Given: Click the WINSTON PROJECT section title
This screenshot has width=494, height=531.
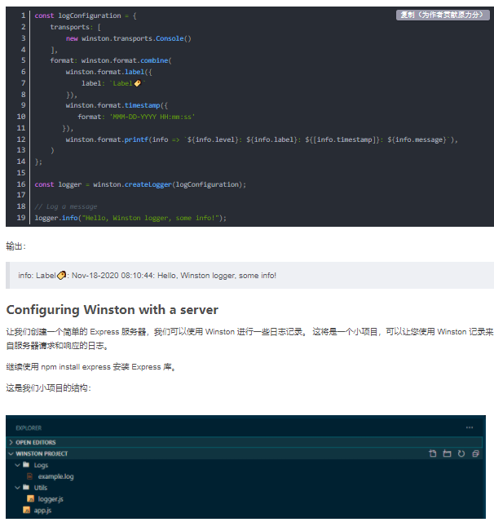Looking at the screenshot, I should click(x=42, y=454).
